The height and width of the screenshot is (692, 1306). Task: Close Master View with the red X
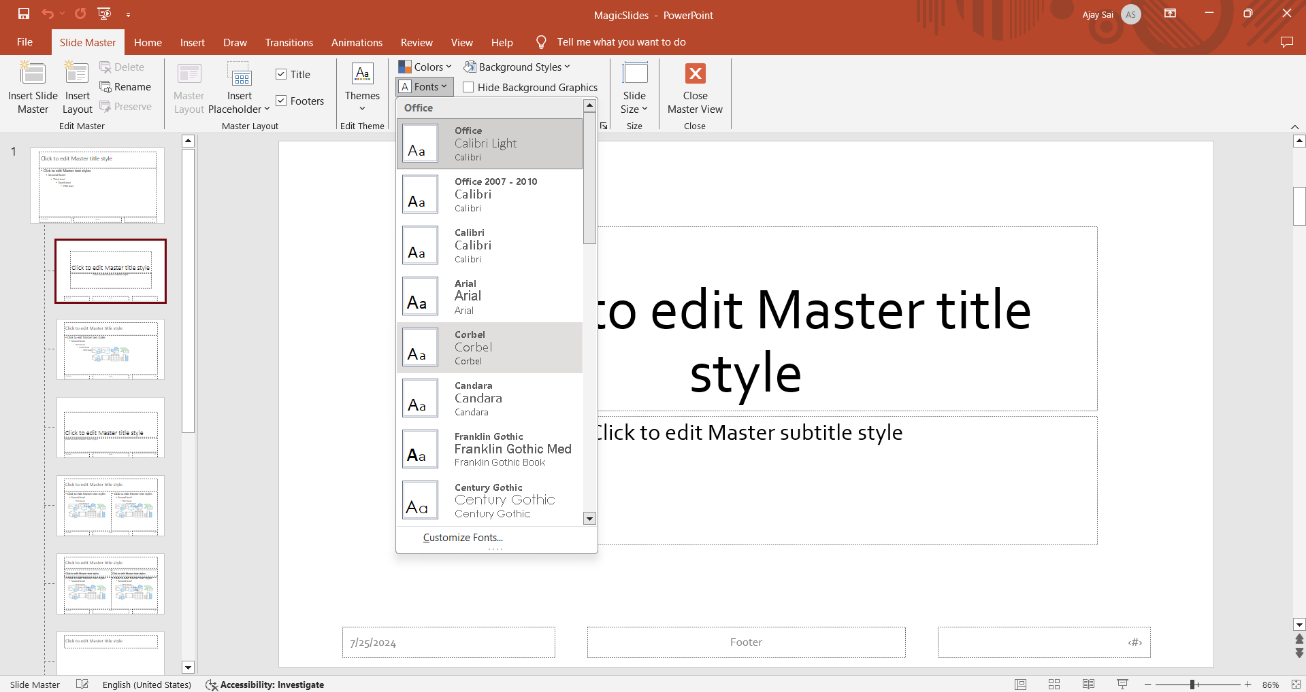[695, 74]
